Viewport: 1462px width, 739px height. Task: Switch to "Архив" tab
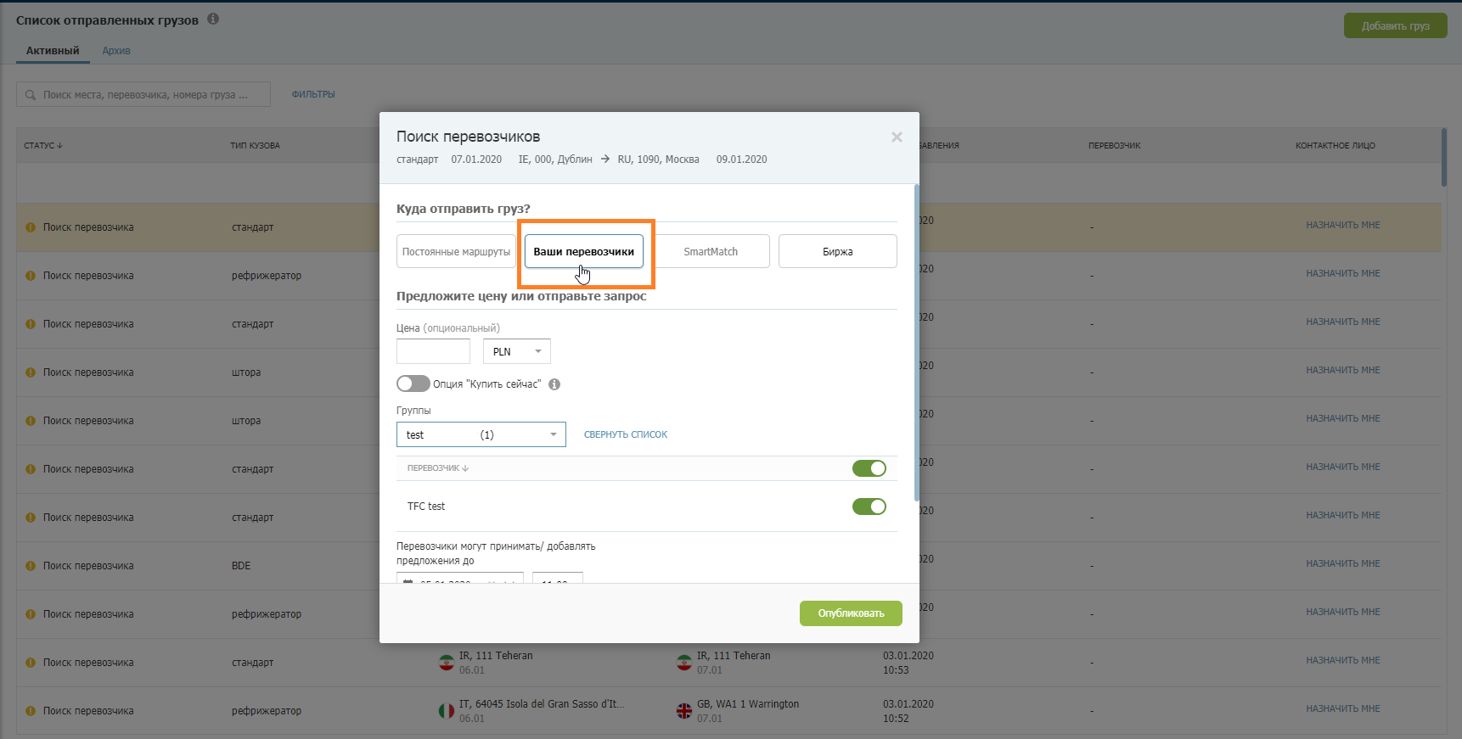click(116, 51)
